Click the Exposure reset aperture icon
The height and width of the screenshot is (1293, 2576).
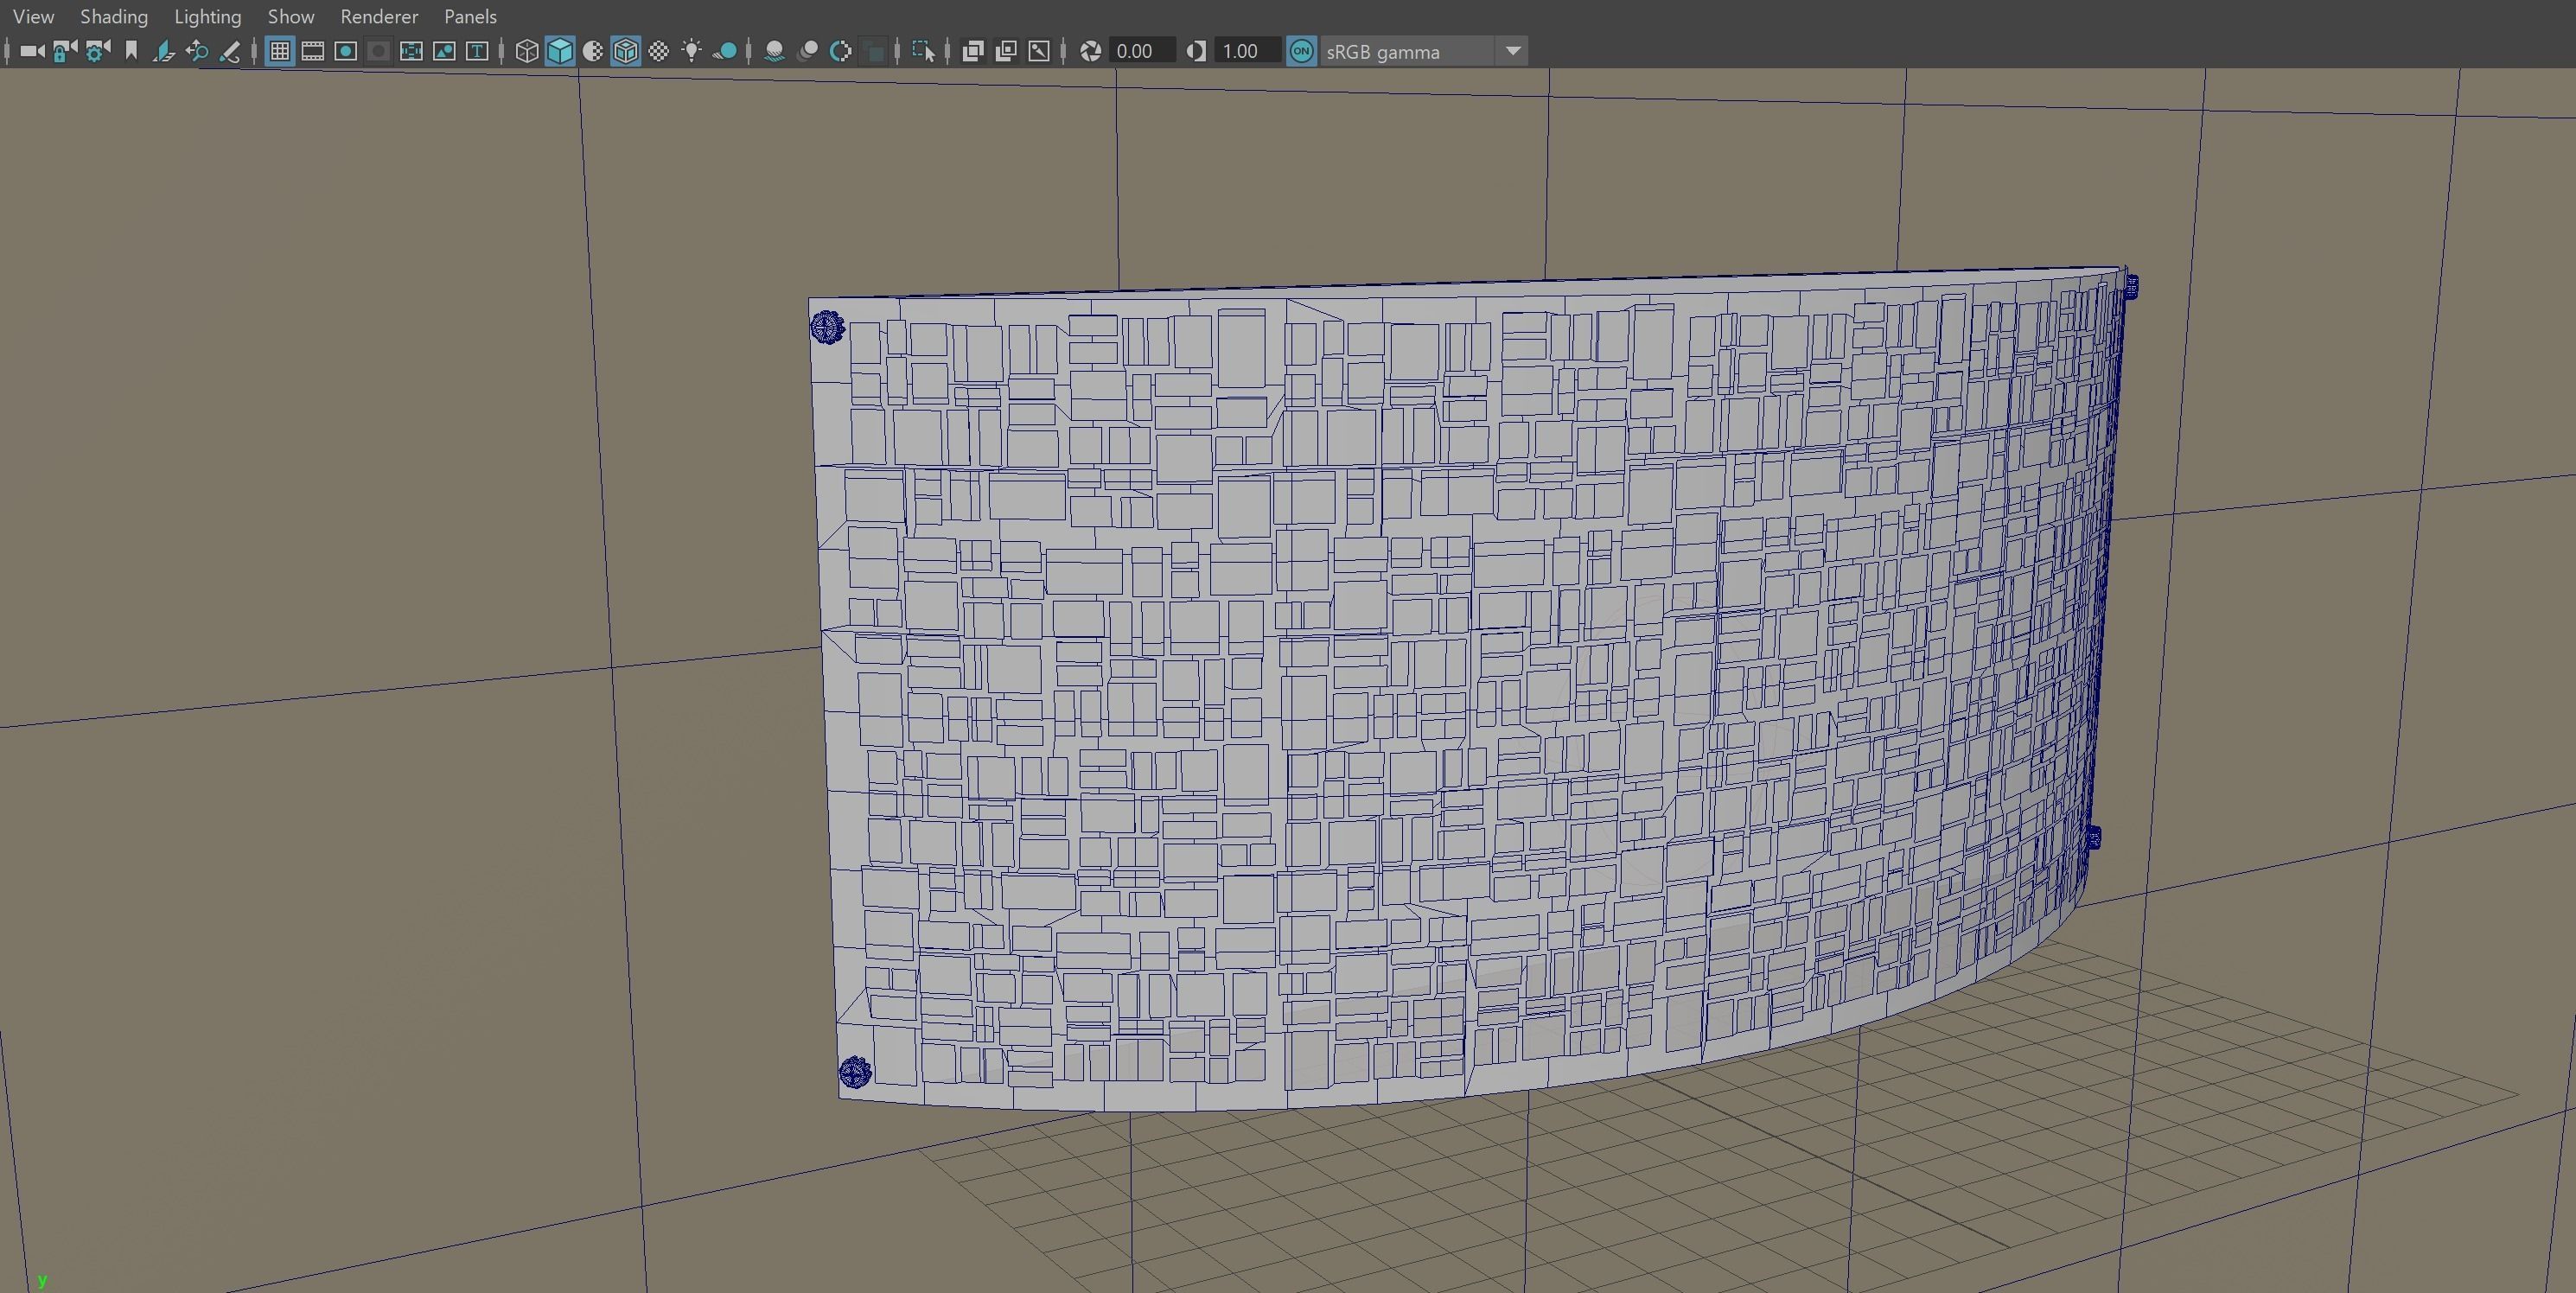(x=1091, y=51)
